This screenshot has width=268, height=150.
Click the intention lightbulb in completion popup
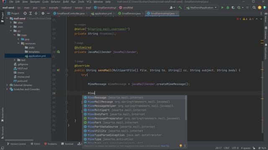click(180, 145)
